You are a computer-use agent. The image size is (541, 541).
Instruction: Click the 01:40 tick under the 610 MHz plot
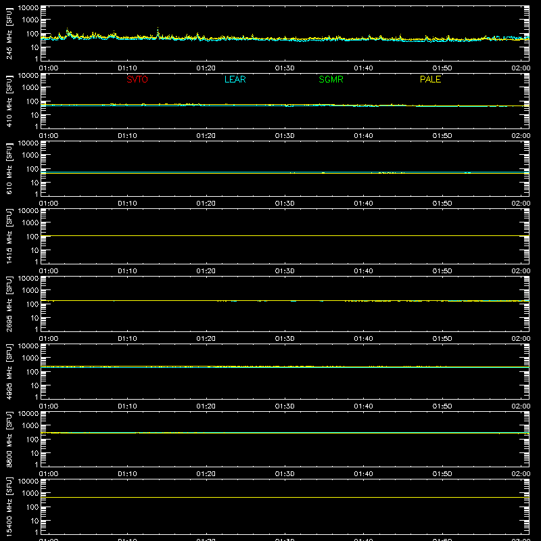pyautogui.click(x=363, y=204)
